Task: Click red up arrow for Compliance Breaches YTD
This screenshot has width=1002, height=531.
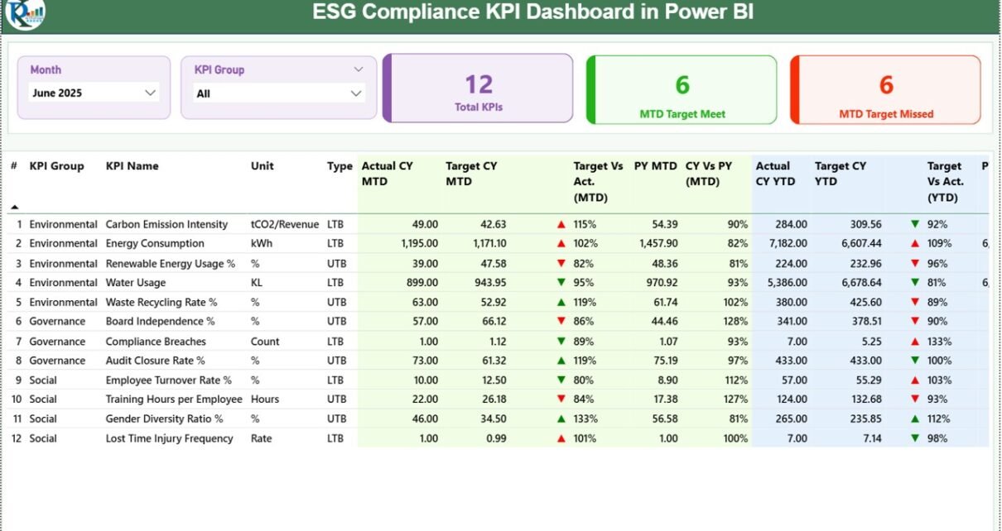Action: coord(915,342)
